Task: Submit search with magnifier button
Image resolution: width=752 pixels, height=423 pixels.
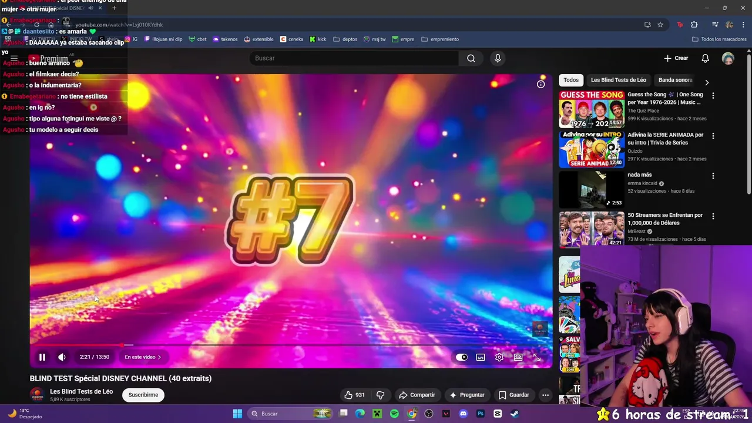Action: click(x=471, y=58)
